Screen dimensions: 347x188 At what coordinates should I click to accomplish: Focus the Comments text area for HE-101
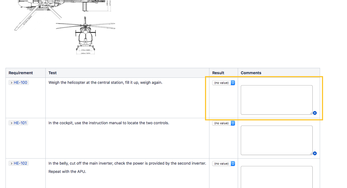[276, 140]
